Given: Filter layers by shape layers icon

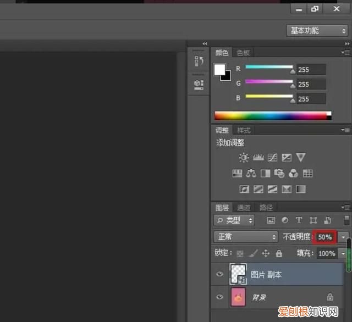Looking at the screenshot, I should [x=313, y=220].
